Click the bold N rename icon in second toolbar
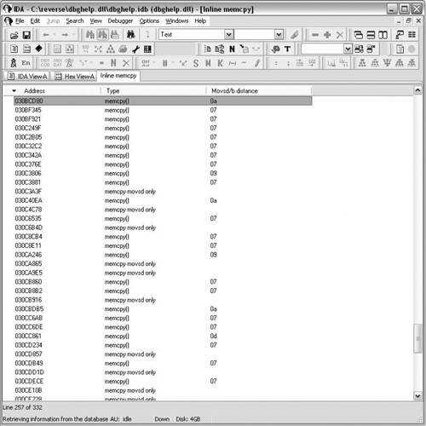 point(232,49)
